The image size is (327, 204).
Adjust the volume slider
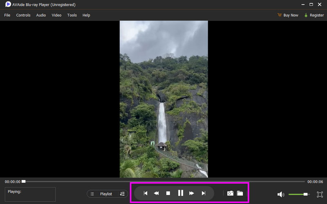coord(305,195)
